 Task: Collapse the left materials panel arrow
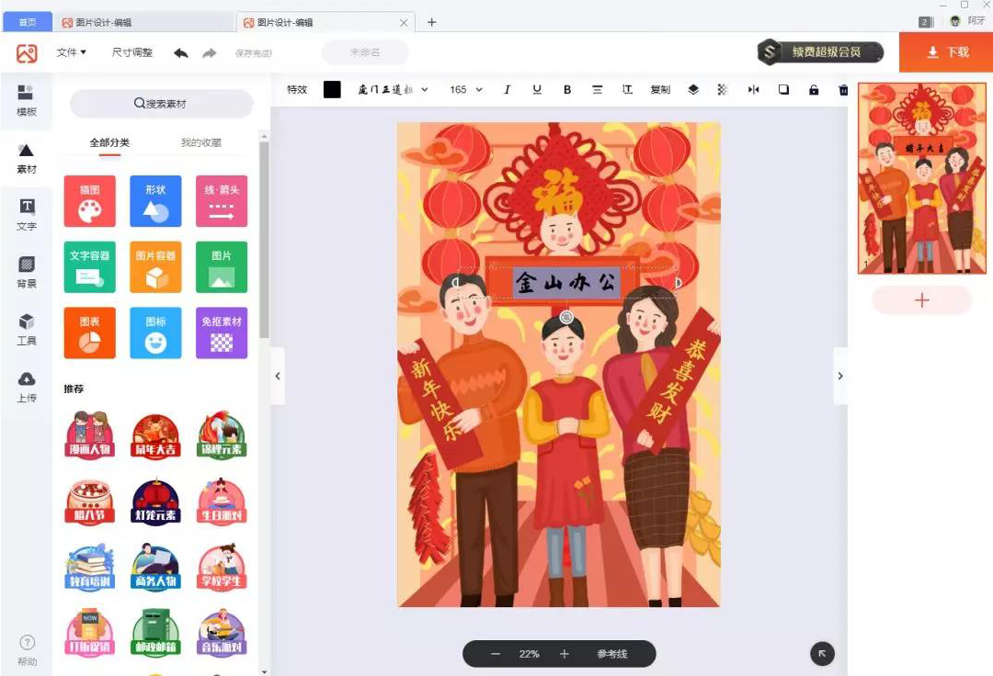[x=278, y=376]
